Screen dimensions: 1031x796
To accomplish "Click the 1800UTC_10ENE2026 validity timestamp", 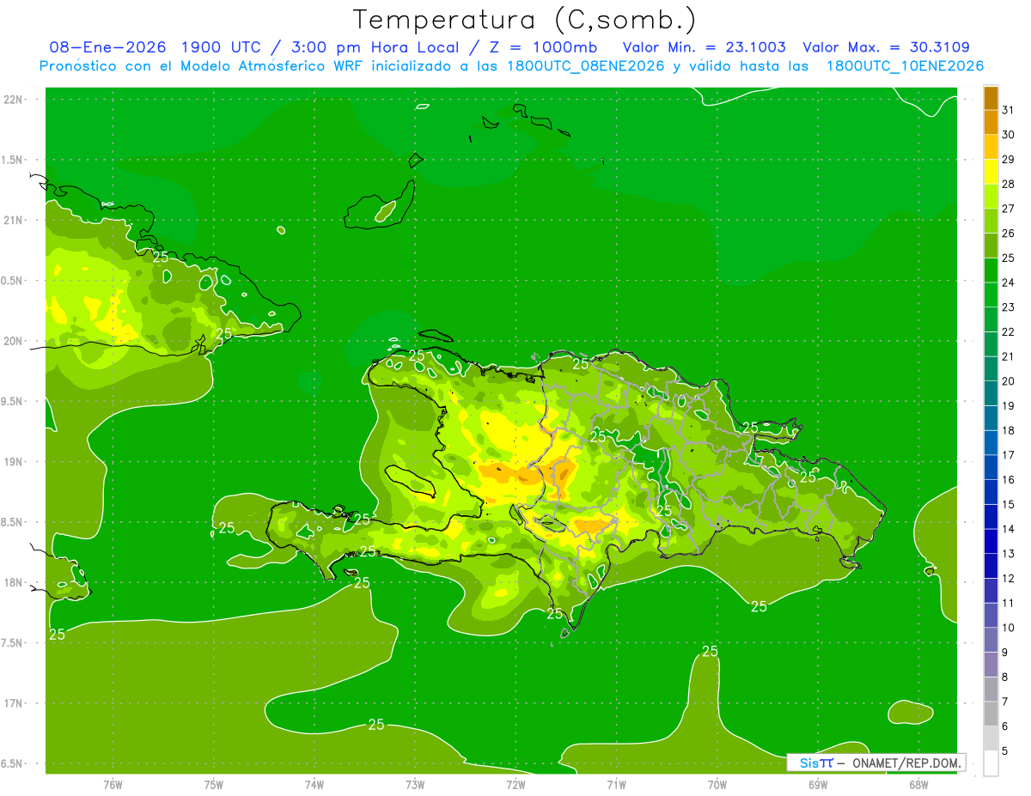I will 905,66.
